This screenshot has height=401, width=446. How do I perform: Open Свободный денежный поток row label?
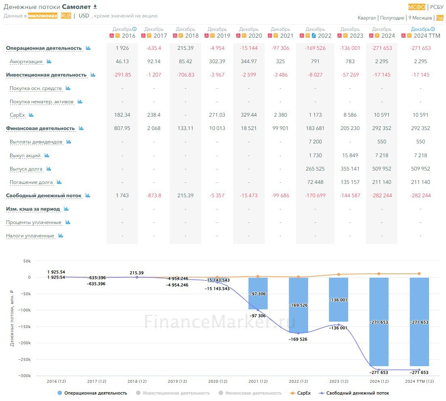coord(44,196)
